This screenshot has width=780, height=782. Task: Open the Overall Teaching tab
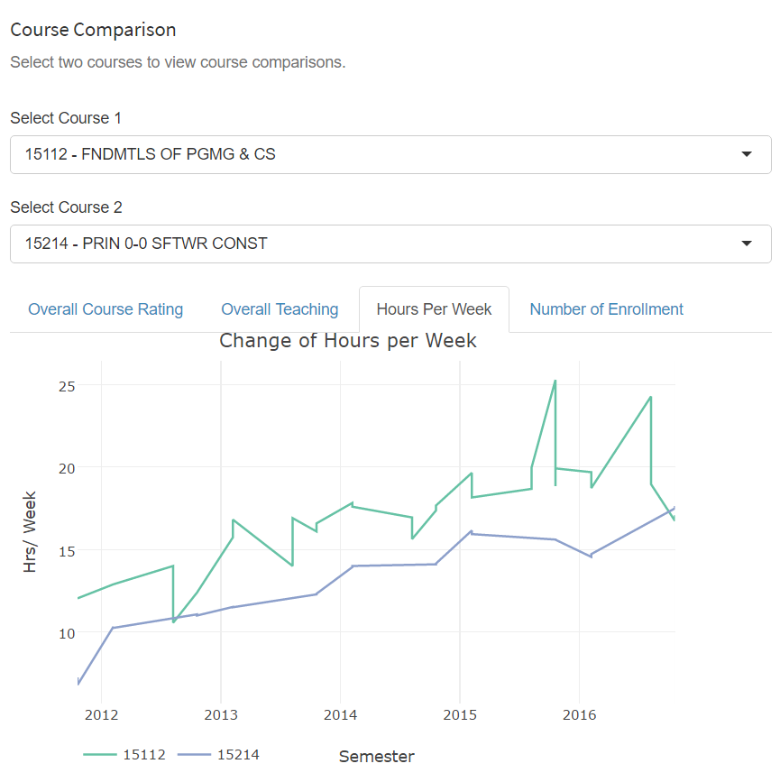280,309
